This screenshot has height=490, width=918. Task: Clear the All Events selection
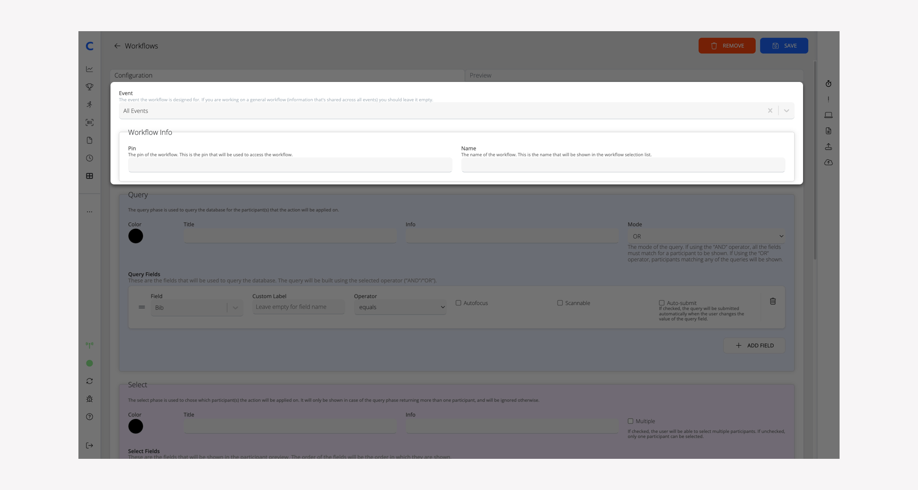point(770,110)
